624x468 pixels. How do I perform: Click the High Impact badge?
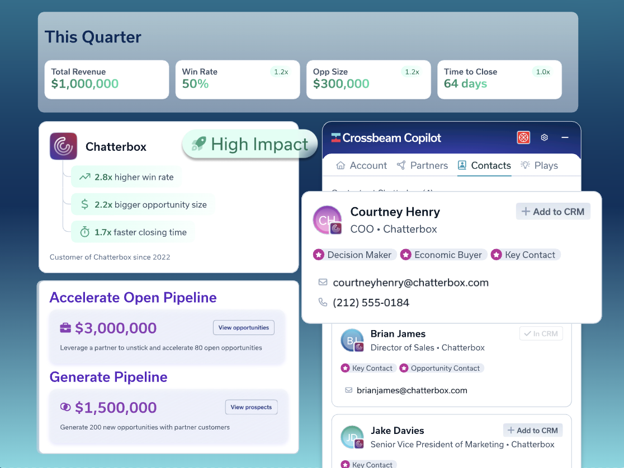coord(249,144)
